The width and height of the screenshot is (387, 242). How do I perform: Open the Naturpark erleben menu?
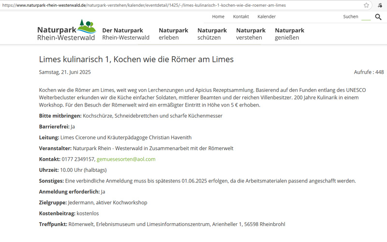[173, 34]
